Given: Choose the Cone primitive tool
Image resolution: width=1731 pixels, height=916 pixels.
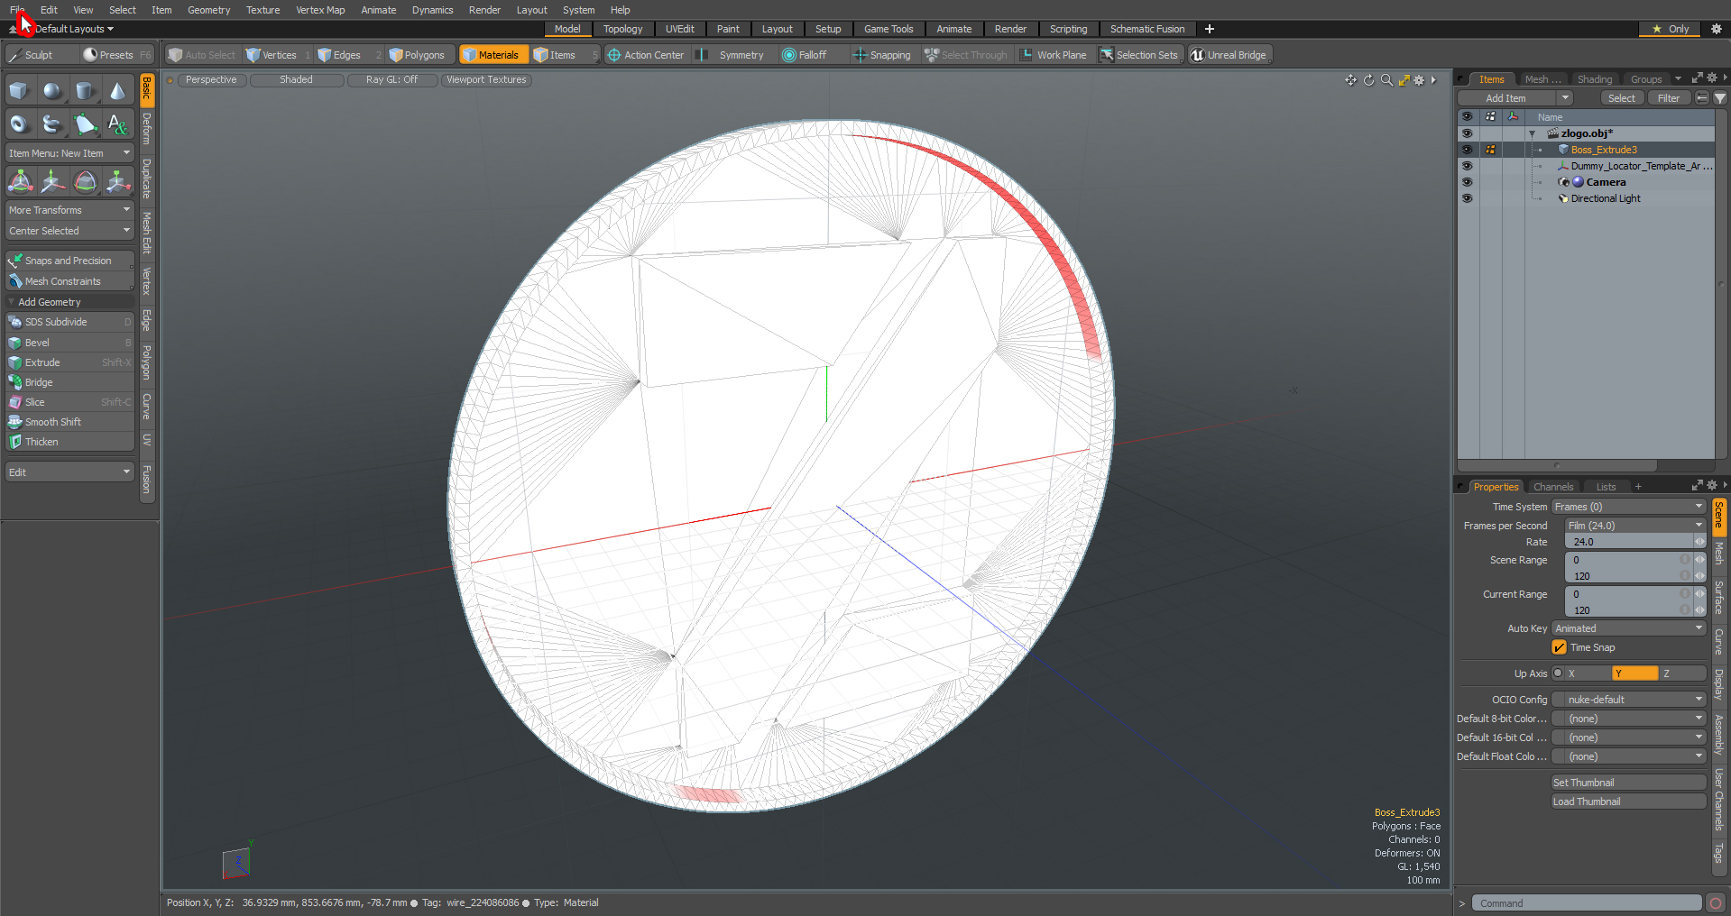Looking at the screenshot, I should [x=117, y=91].
